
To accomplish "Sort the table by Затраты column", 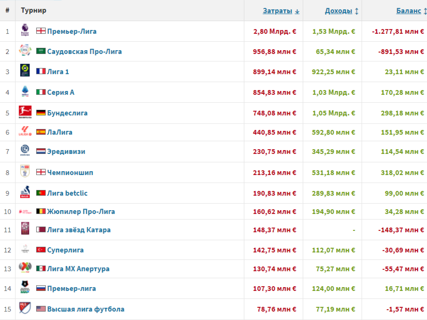I will coord(281,11).
